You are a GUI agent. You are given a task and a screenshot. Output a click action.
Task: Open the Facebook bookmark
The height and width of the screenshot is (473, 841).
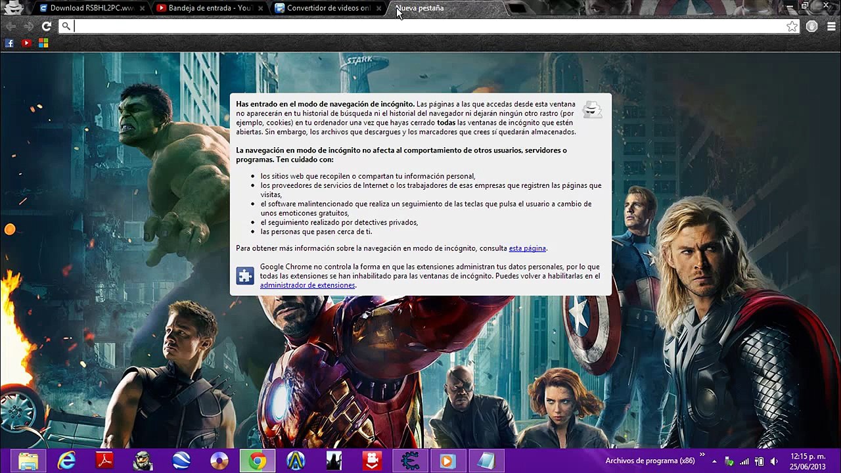point(9,43)
